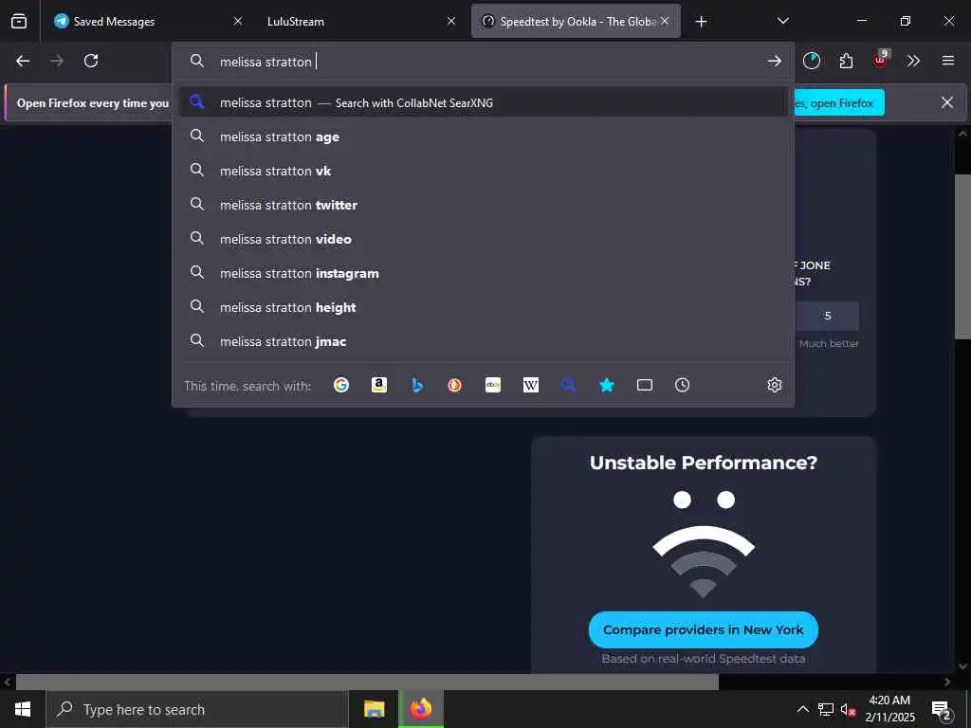Search history with the clock icon
The image size is (971, 728).
[683, 385]
